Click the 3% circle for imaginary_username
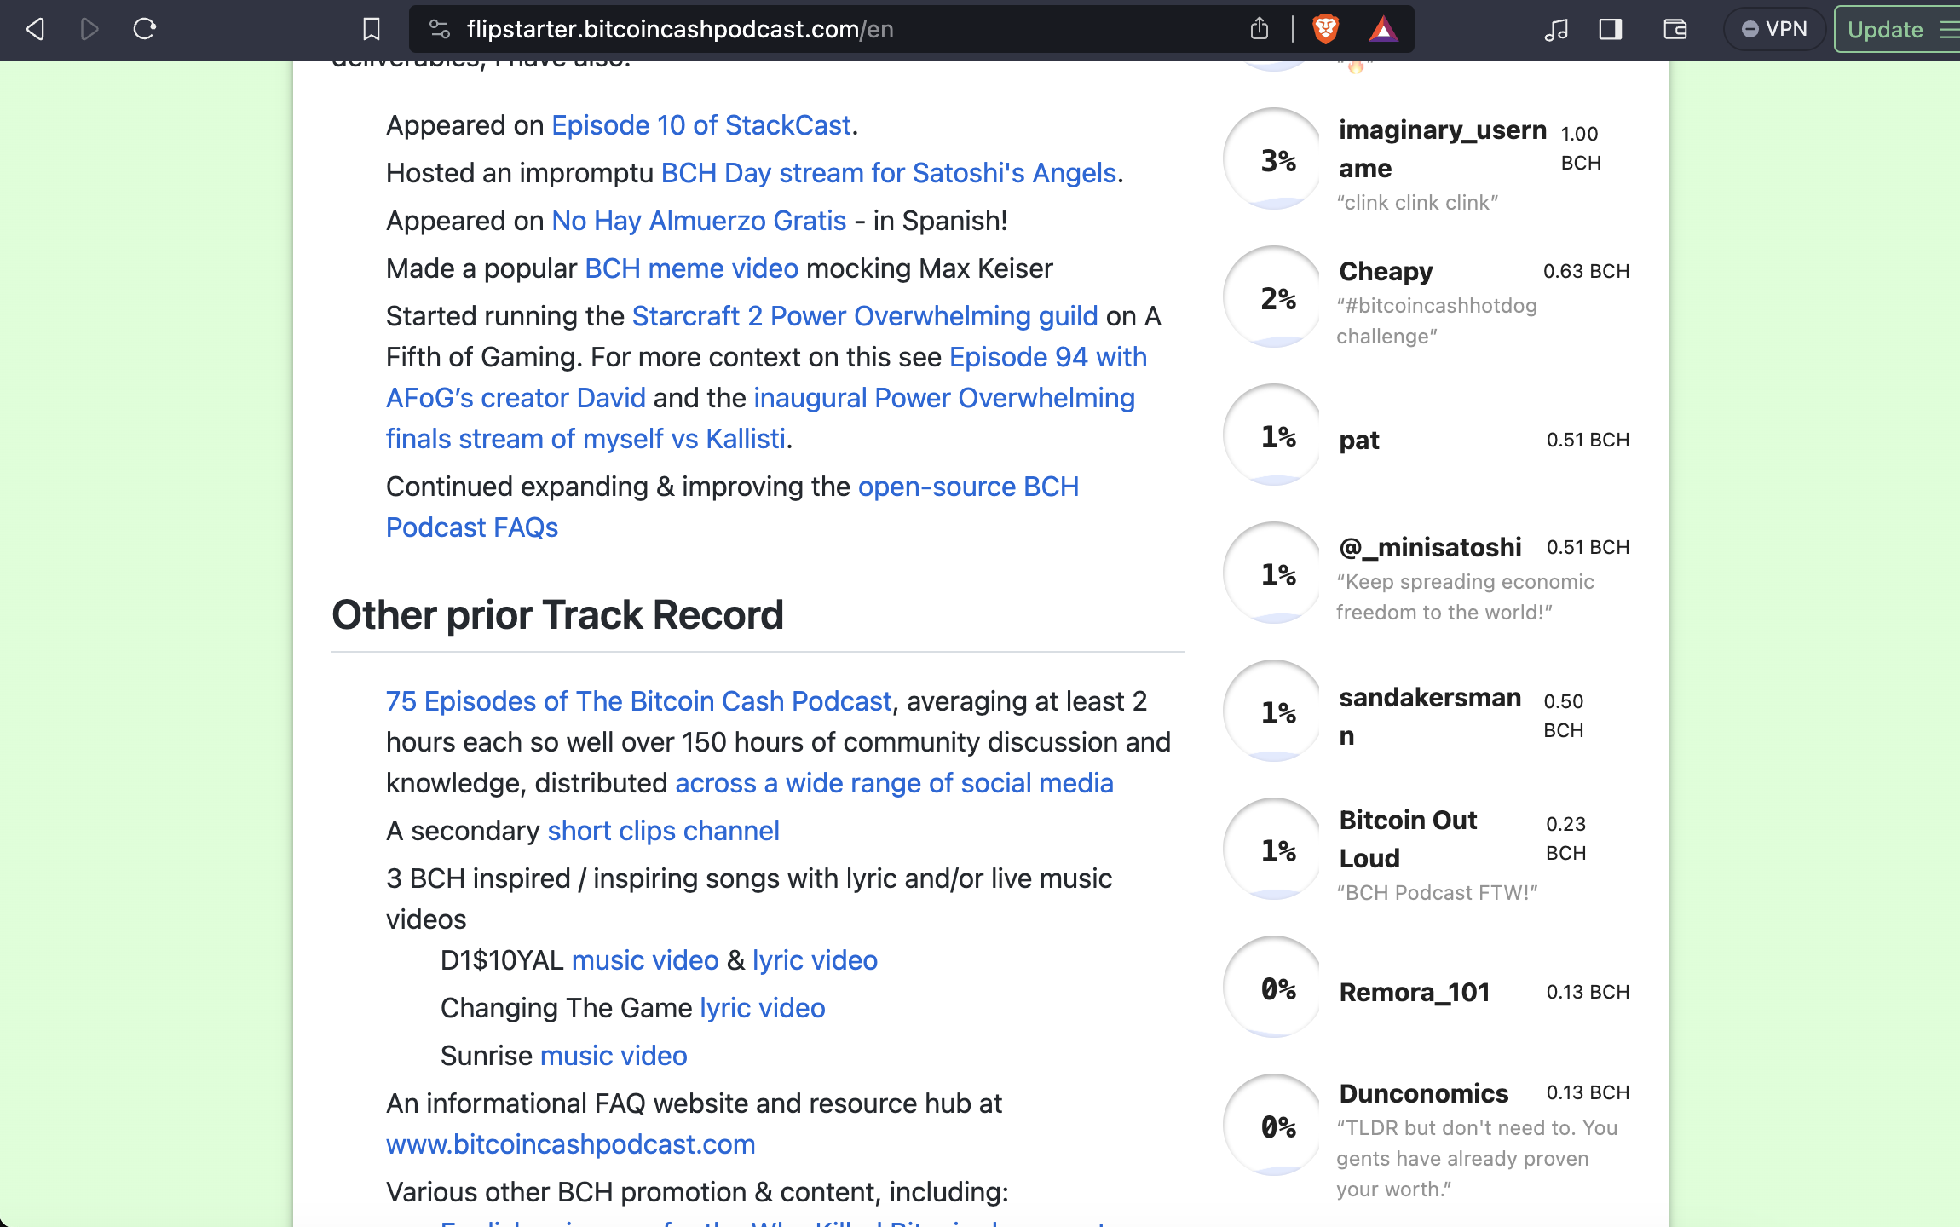 pyautogui.click(x=1276, y=159)
